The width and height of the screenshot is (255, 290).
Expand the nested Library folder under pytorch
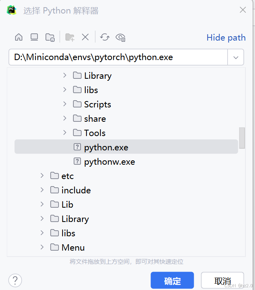[x=65, y=76]
